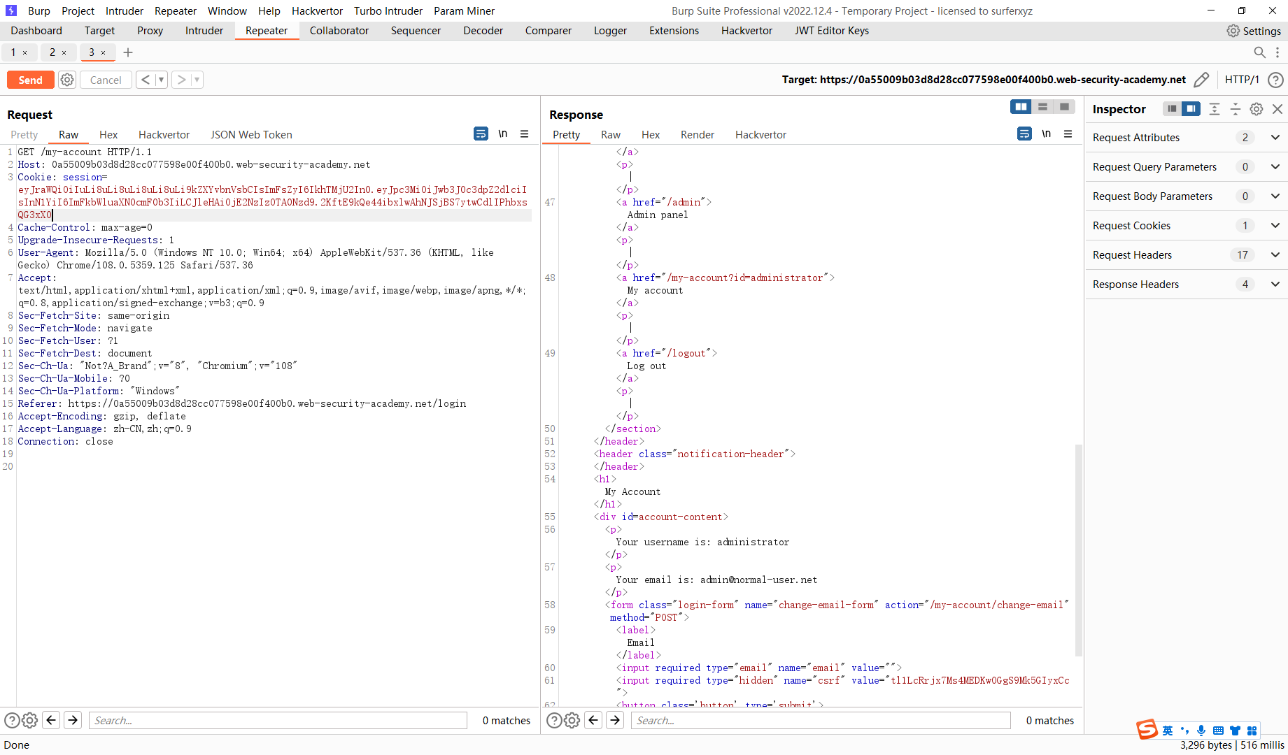Image resolution: width=1288 pixels, height=755 pixels.
Task: Open Inspector settings gear
Action: [1257, 109]
